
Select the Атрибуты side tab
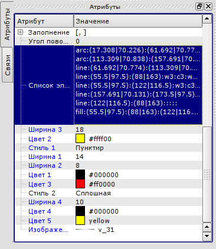point(7,24)
